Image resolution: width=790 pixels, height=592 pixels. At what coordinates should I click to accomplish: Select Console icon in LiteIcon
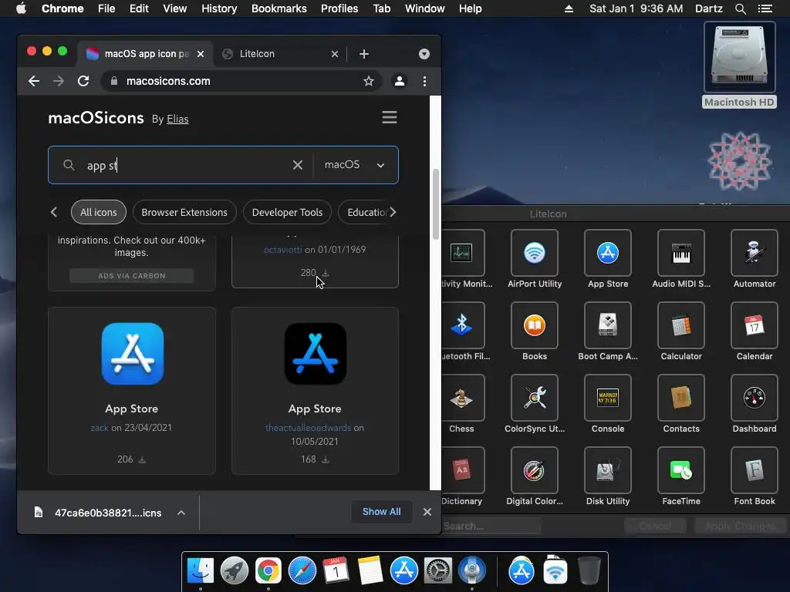(x=608, y=398)
